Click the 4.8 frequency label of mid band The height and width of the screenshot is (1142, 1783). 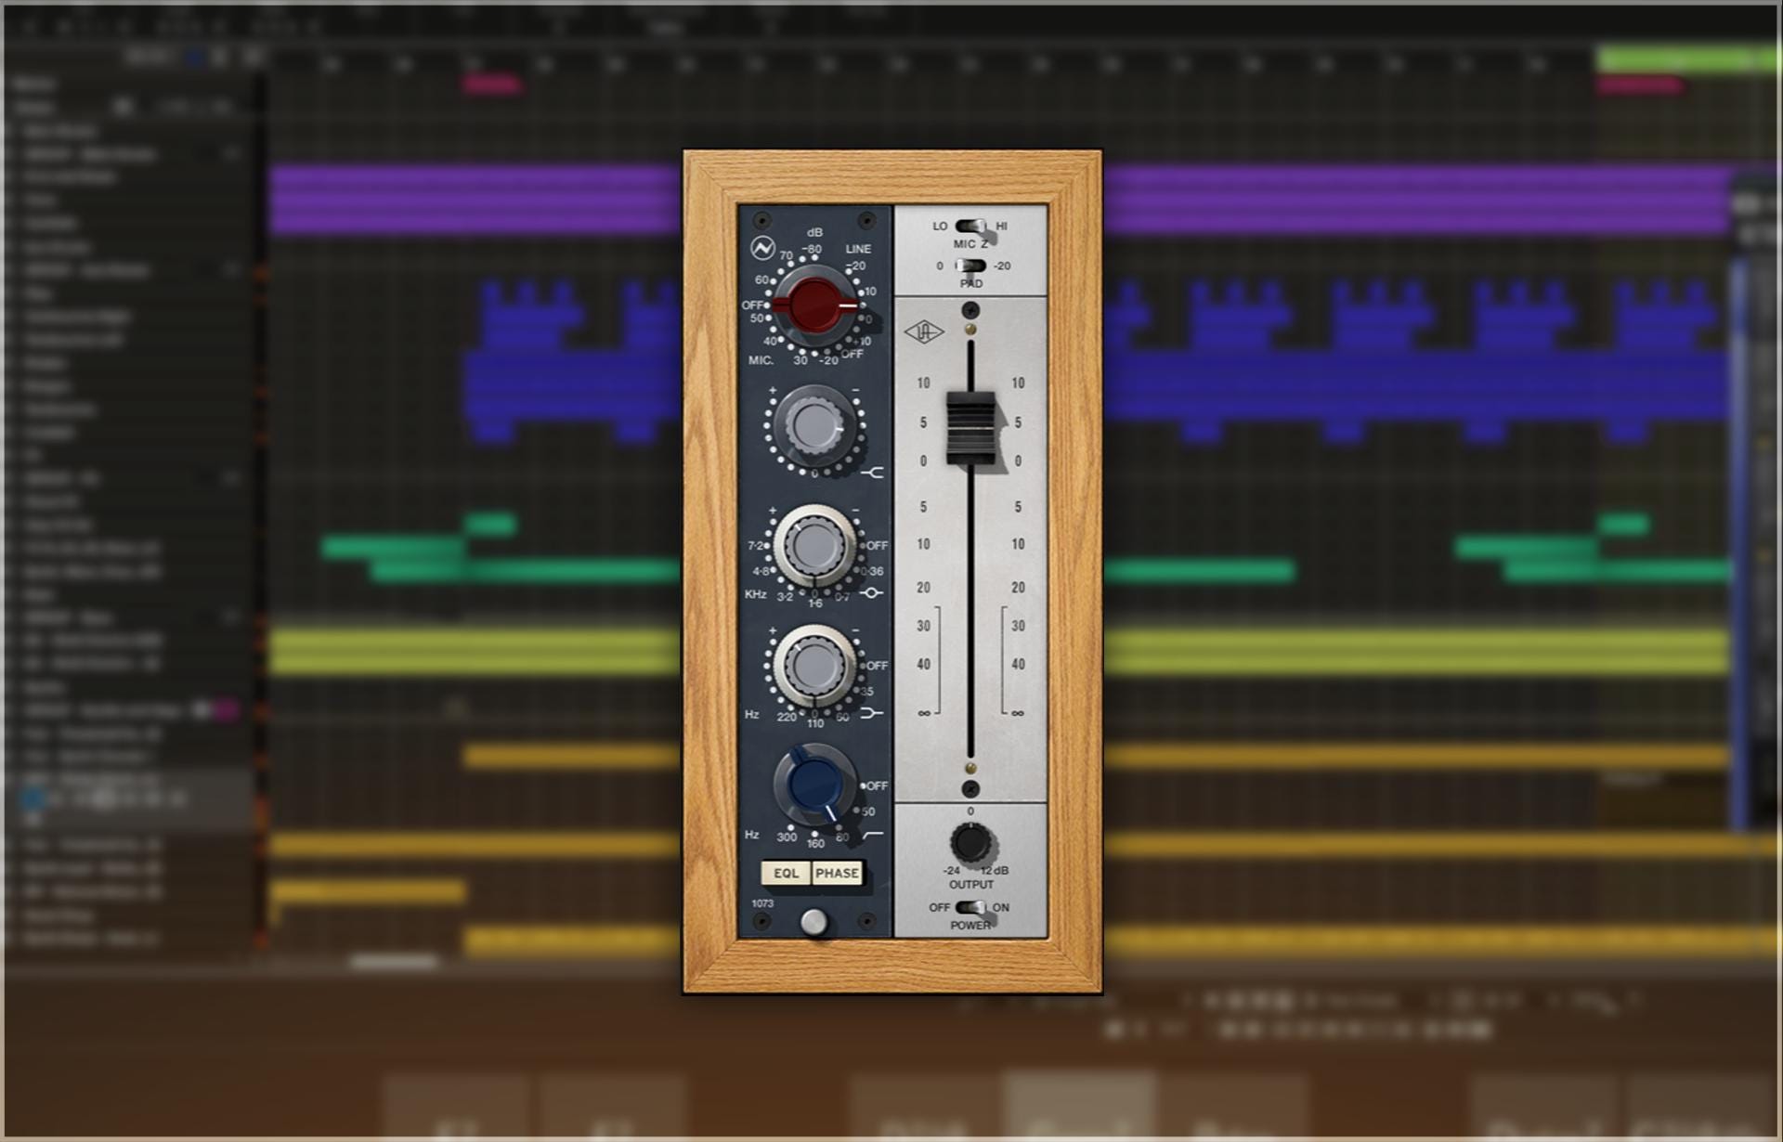pyautogui.click(x=761, y=571)
